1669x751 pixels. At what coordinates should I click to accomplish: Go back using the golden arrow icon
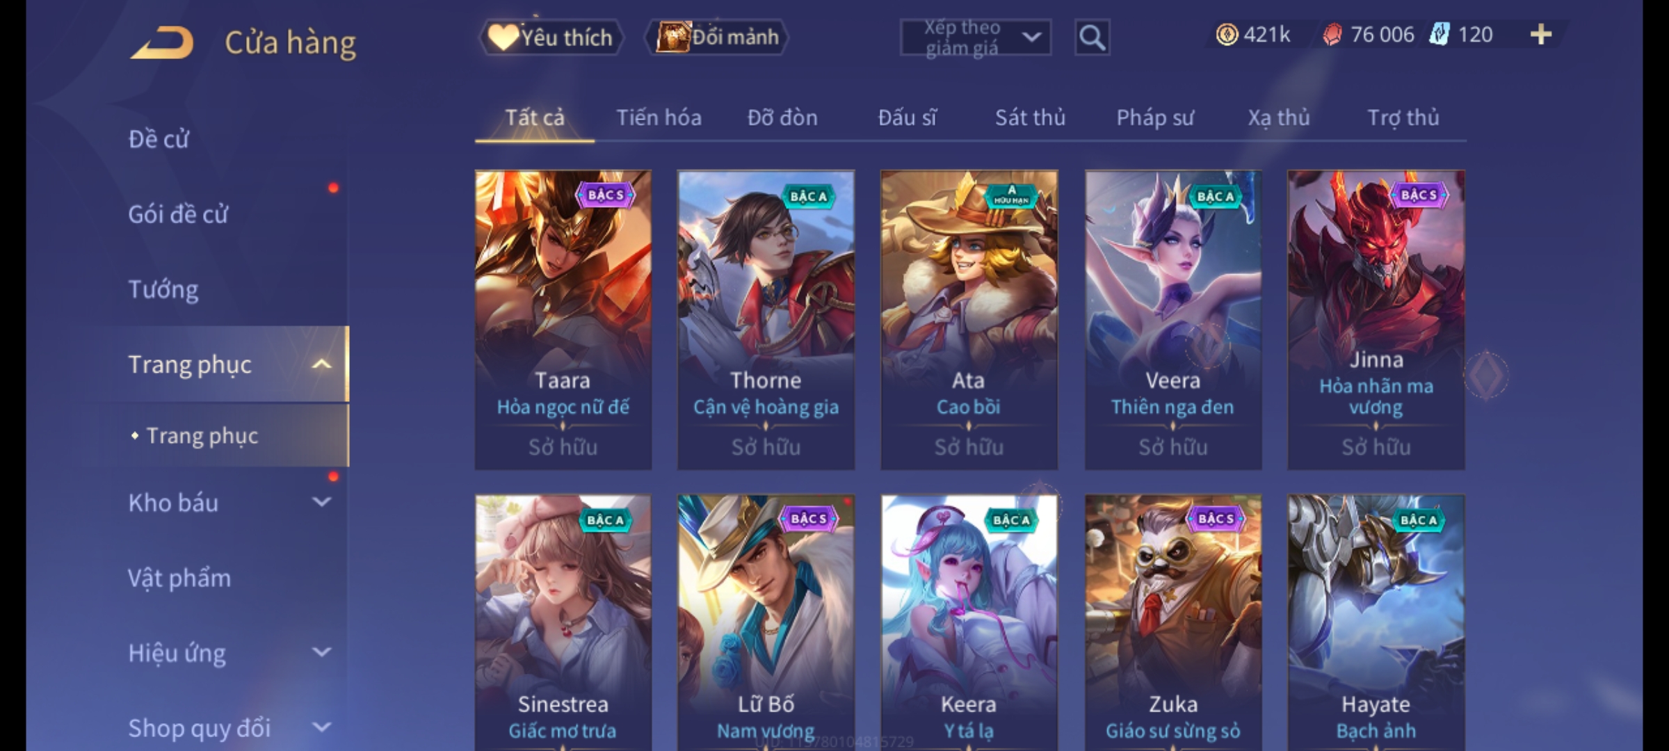pos(162,42)
